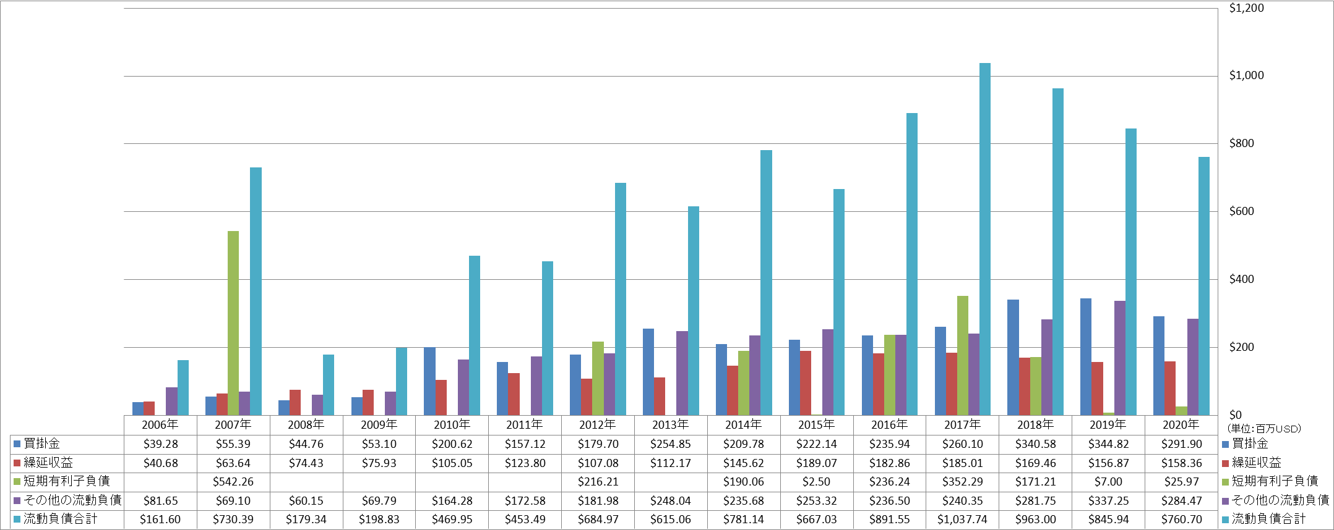Select the 繰延収益 label in right legend
This screenshot has width=1334, height=530.
click(x=1256, y=463)
